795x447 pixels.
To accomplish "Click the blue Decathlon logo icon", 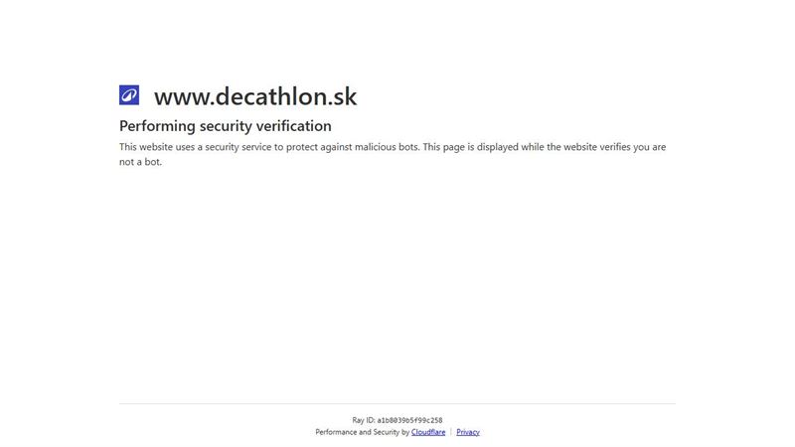I will pyautogui.click(x=129, y=94).
